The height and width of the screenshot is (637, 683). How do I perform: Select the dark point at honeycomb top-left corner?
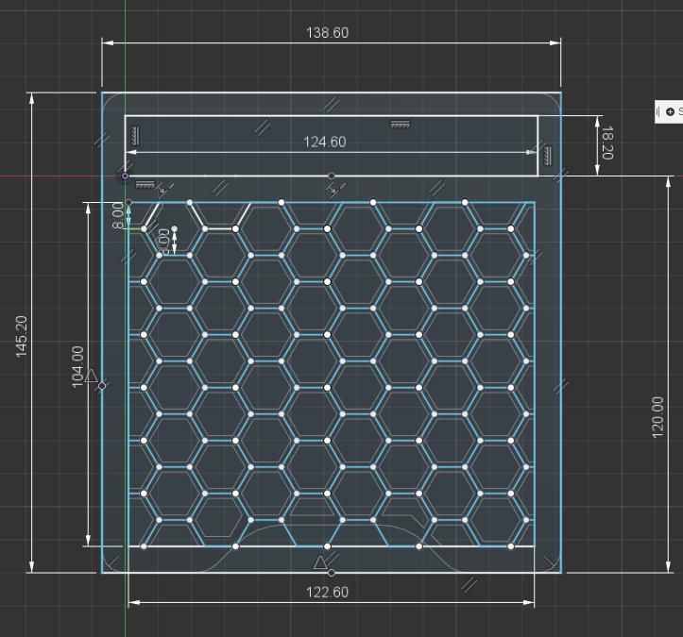click(x=128, y=202)
